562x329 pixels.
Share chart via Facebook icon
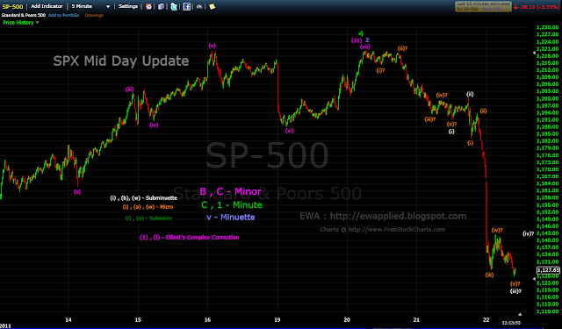[187, 6]
